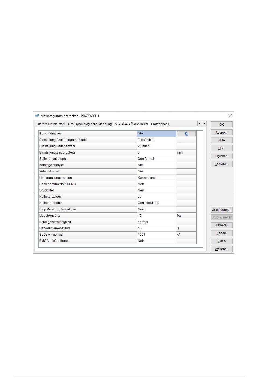Open the Kopiere... dialog

point(221,164)
